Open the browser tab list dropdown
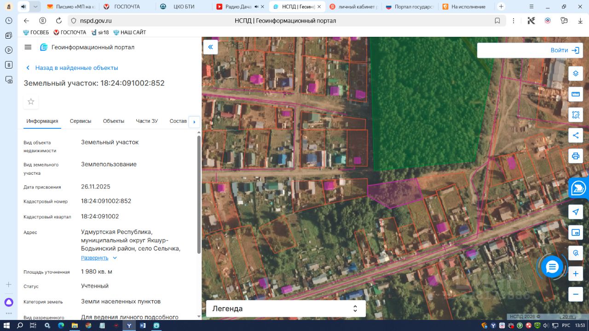Screen dimensions: 589x331 pyautogui.click(x=36, y=6)
